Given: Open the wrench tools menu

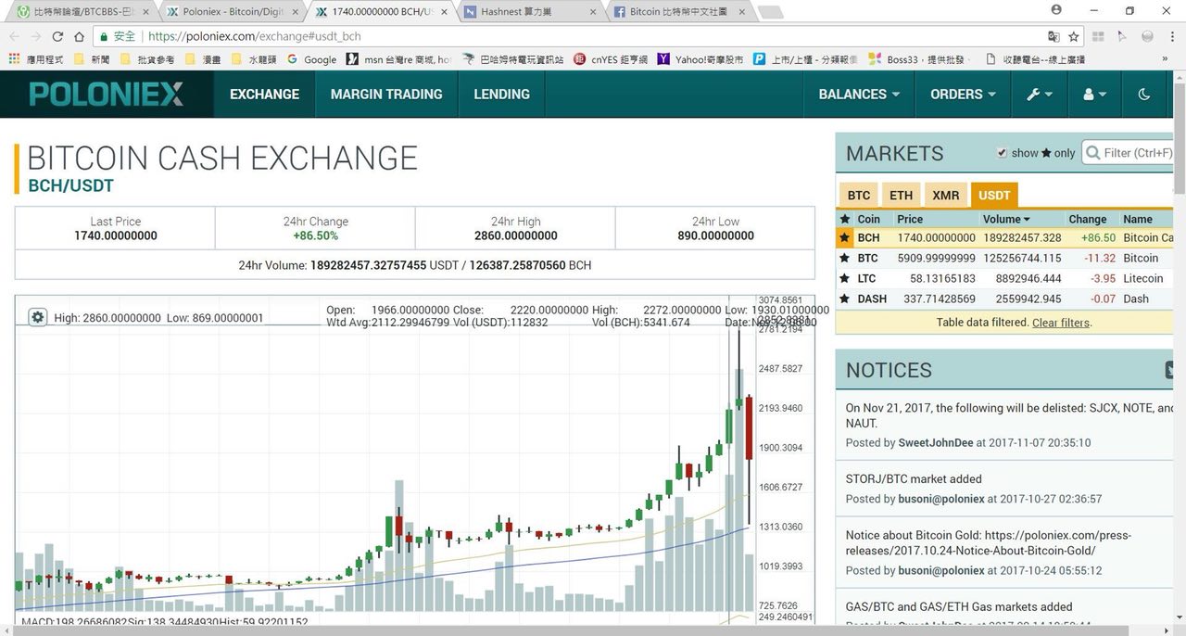Looking at the screenshot, I should tap(1040, 94).
